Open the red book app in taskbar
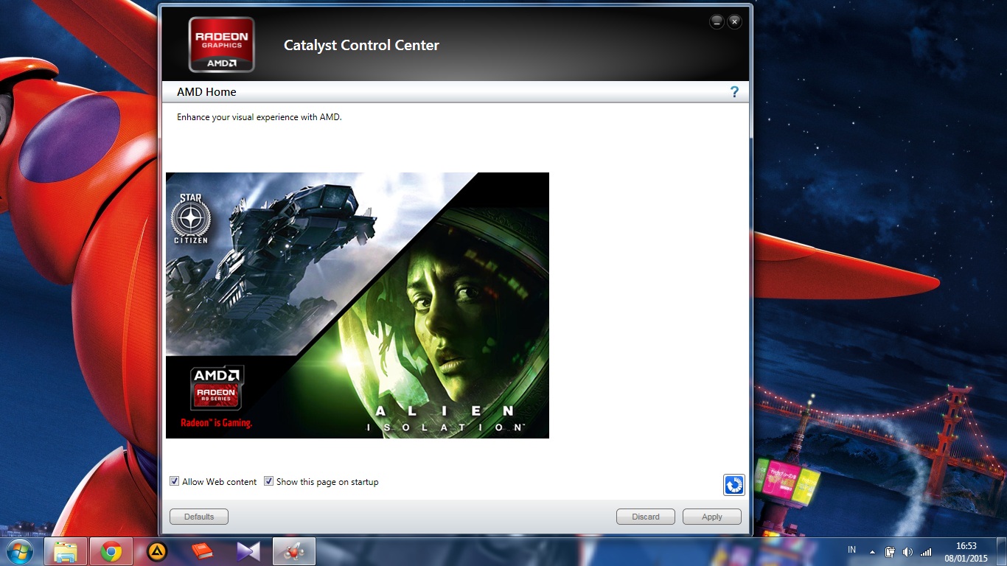The height and width of the screenshot is (566, 1007). (202, 551)
